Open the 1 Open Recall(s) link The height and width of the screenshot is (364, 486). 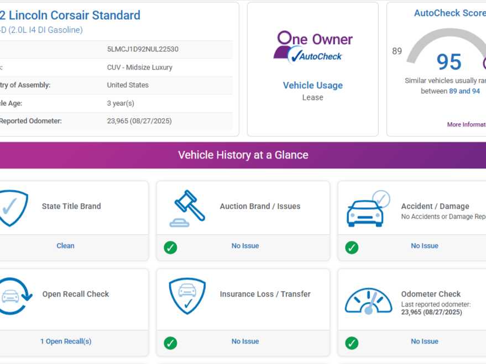(65, 341)
